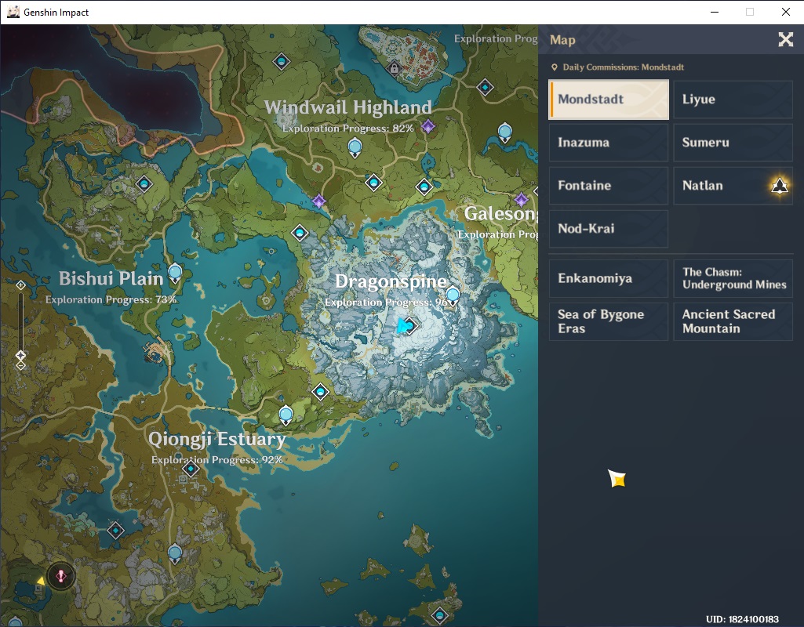Click the Wangshu Inn landmark south of Bishui Plain
804x627 pixels.
[x=157, y=352]
